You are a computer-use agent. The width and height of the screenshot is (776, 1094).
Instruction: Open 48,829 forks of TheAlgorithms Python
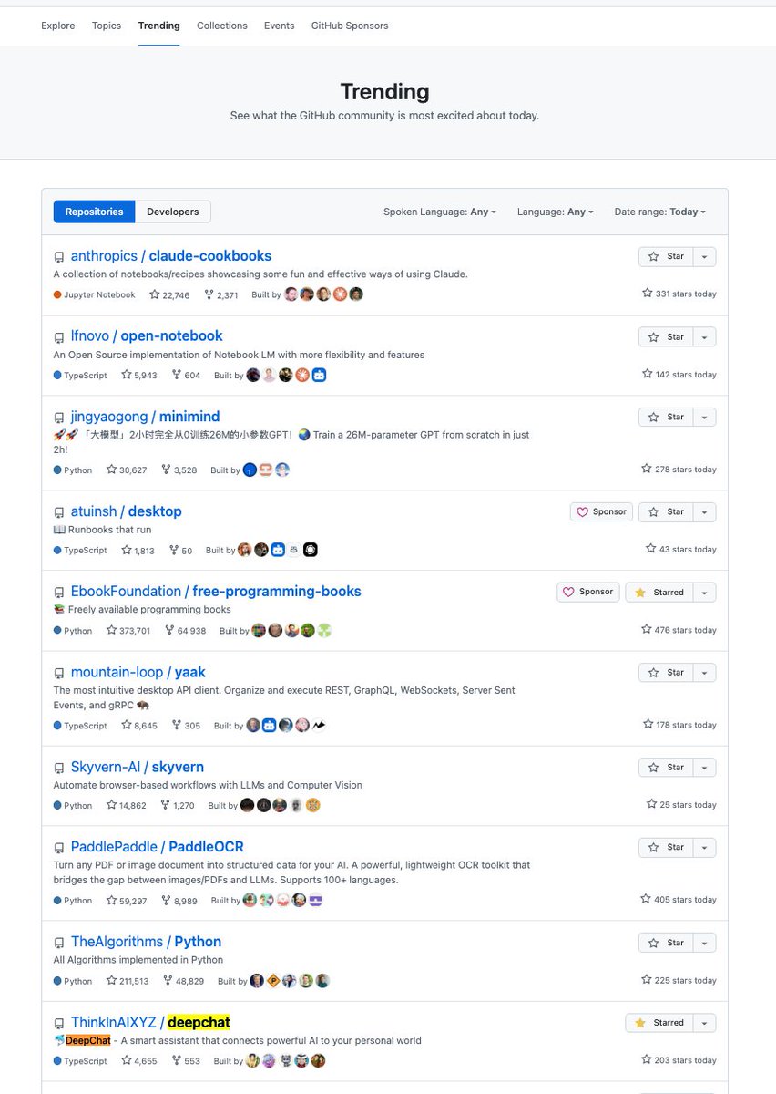pyautogui.click(x=184, y=981)
